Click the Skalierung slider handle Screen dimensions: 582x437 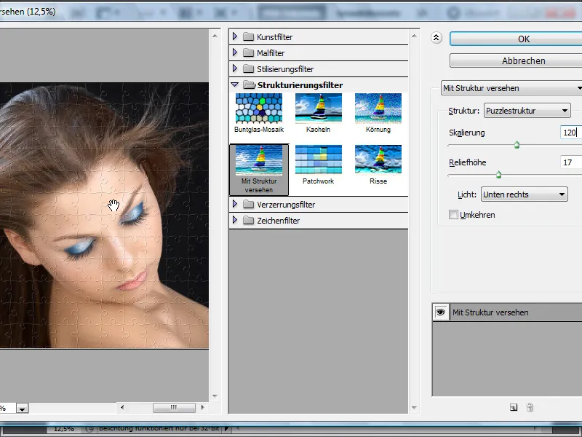point(517,145)
